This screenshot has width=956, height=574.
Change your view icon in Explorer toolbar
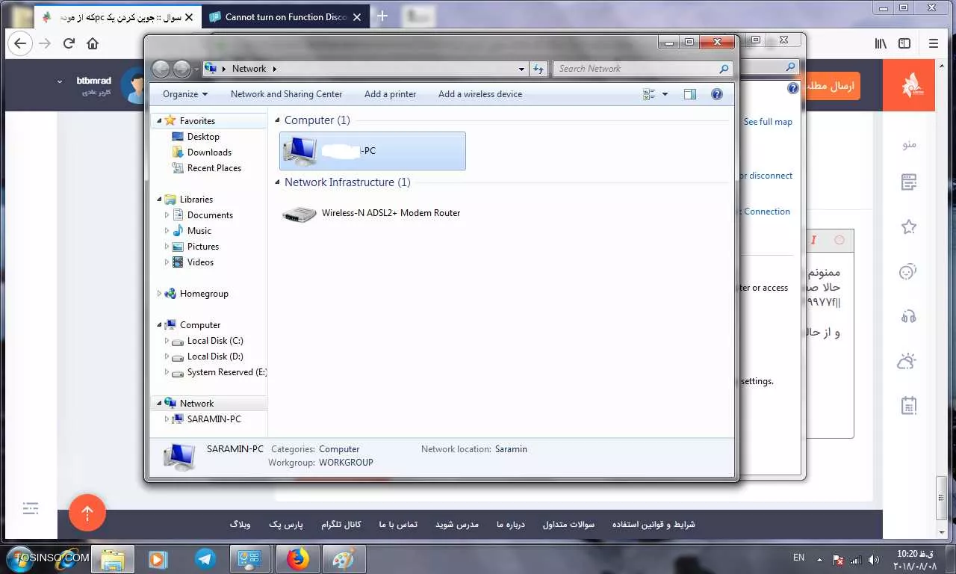649,94
